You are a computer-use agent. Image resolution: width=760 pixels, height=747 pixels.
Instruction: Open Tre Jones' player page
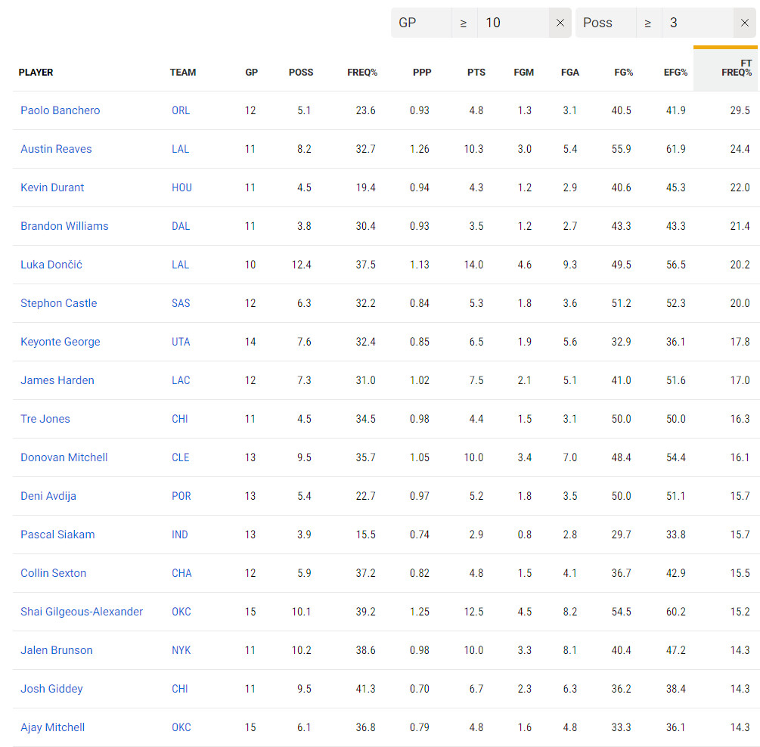coord(45,419)
